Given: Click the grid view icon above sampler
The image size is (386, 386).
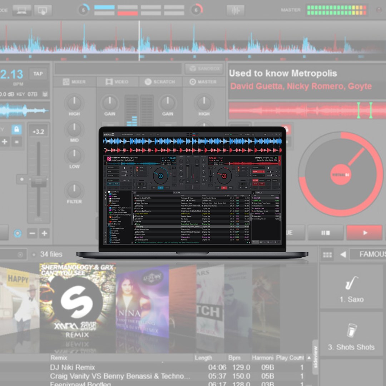Looking at the screenshot, I should click(327, 254).
